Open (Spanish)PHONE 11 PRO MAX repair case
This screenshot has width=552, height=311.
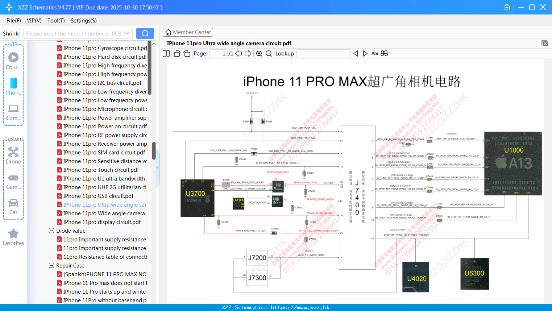click(x=102, y=274)
